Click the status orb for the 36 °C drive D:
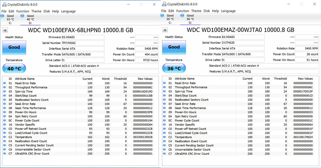321x168 pixels. [x=183, y=16]
